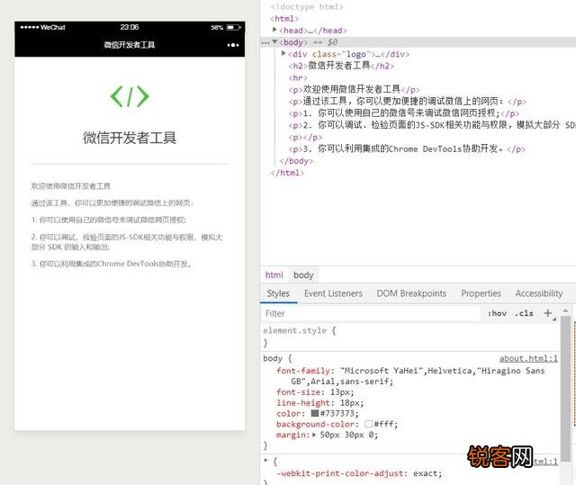This screenshot has height=485, width=576.
Task: Click the battery icon in phone status bar
Action: pos(233,27)
